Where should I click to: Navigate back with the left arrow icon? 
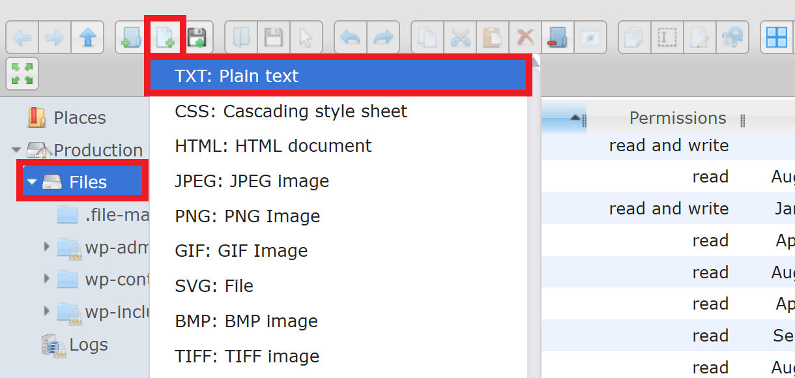22,37
